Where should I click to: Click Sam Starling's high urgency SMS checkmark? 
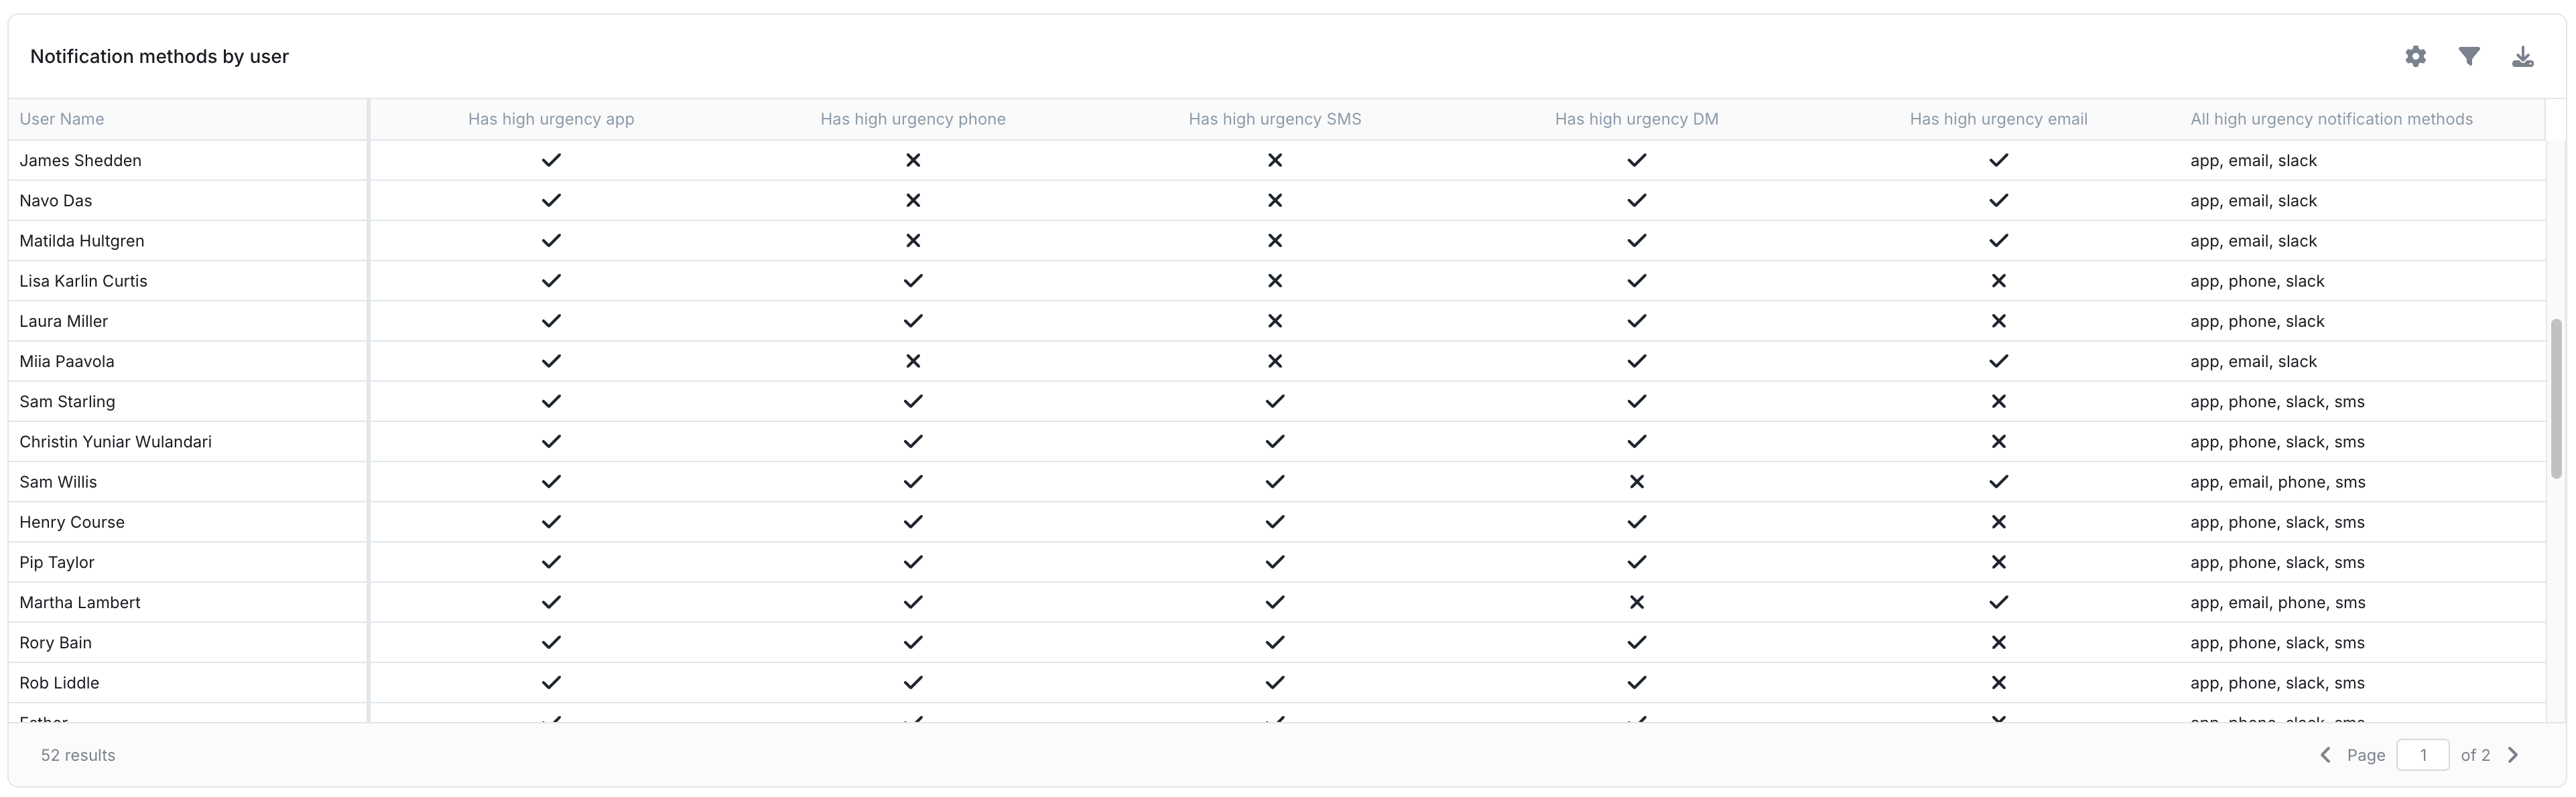click(1274, 401)
